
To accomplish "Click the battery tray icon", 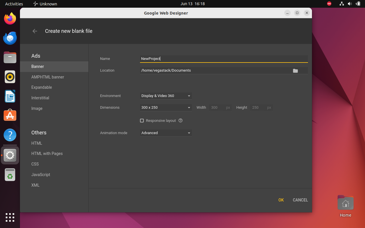I will coord(358,4).
